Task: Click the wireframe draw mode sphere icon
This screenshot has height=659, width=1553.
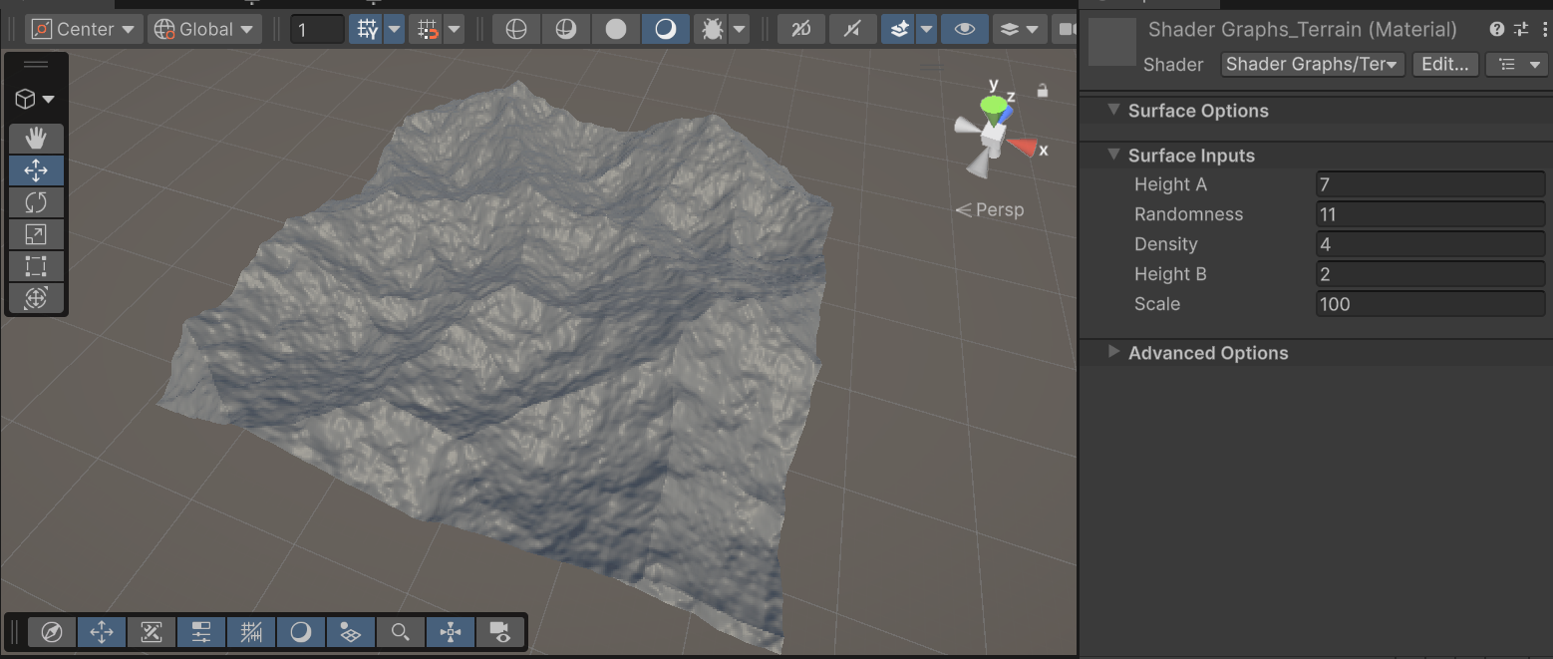Action: tap(516, 29)
